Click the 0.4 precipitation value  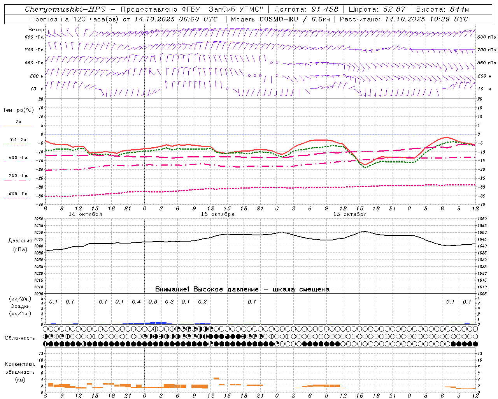(136, 302)
